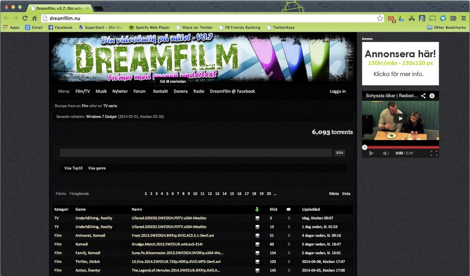Image resolution: width=470 pixels, height=276 pixels.
Task: Sort the table by Uppladdad column
Action: coord(311,209)
